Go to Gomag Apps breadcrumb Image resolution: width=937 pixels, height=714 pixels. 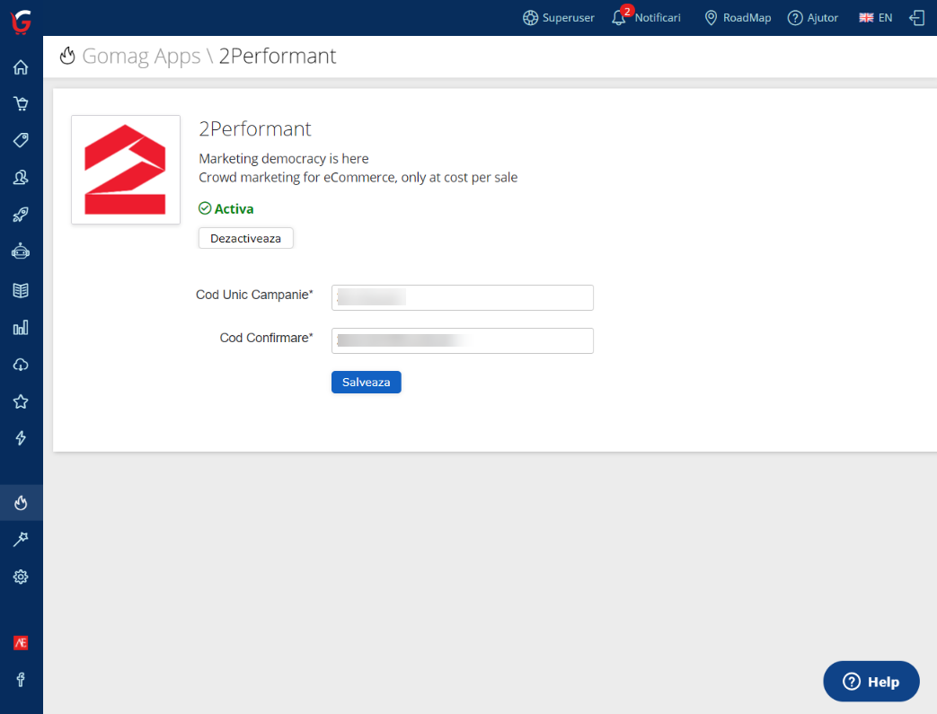(141, 57)
